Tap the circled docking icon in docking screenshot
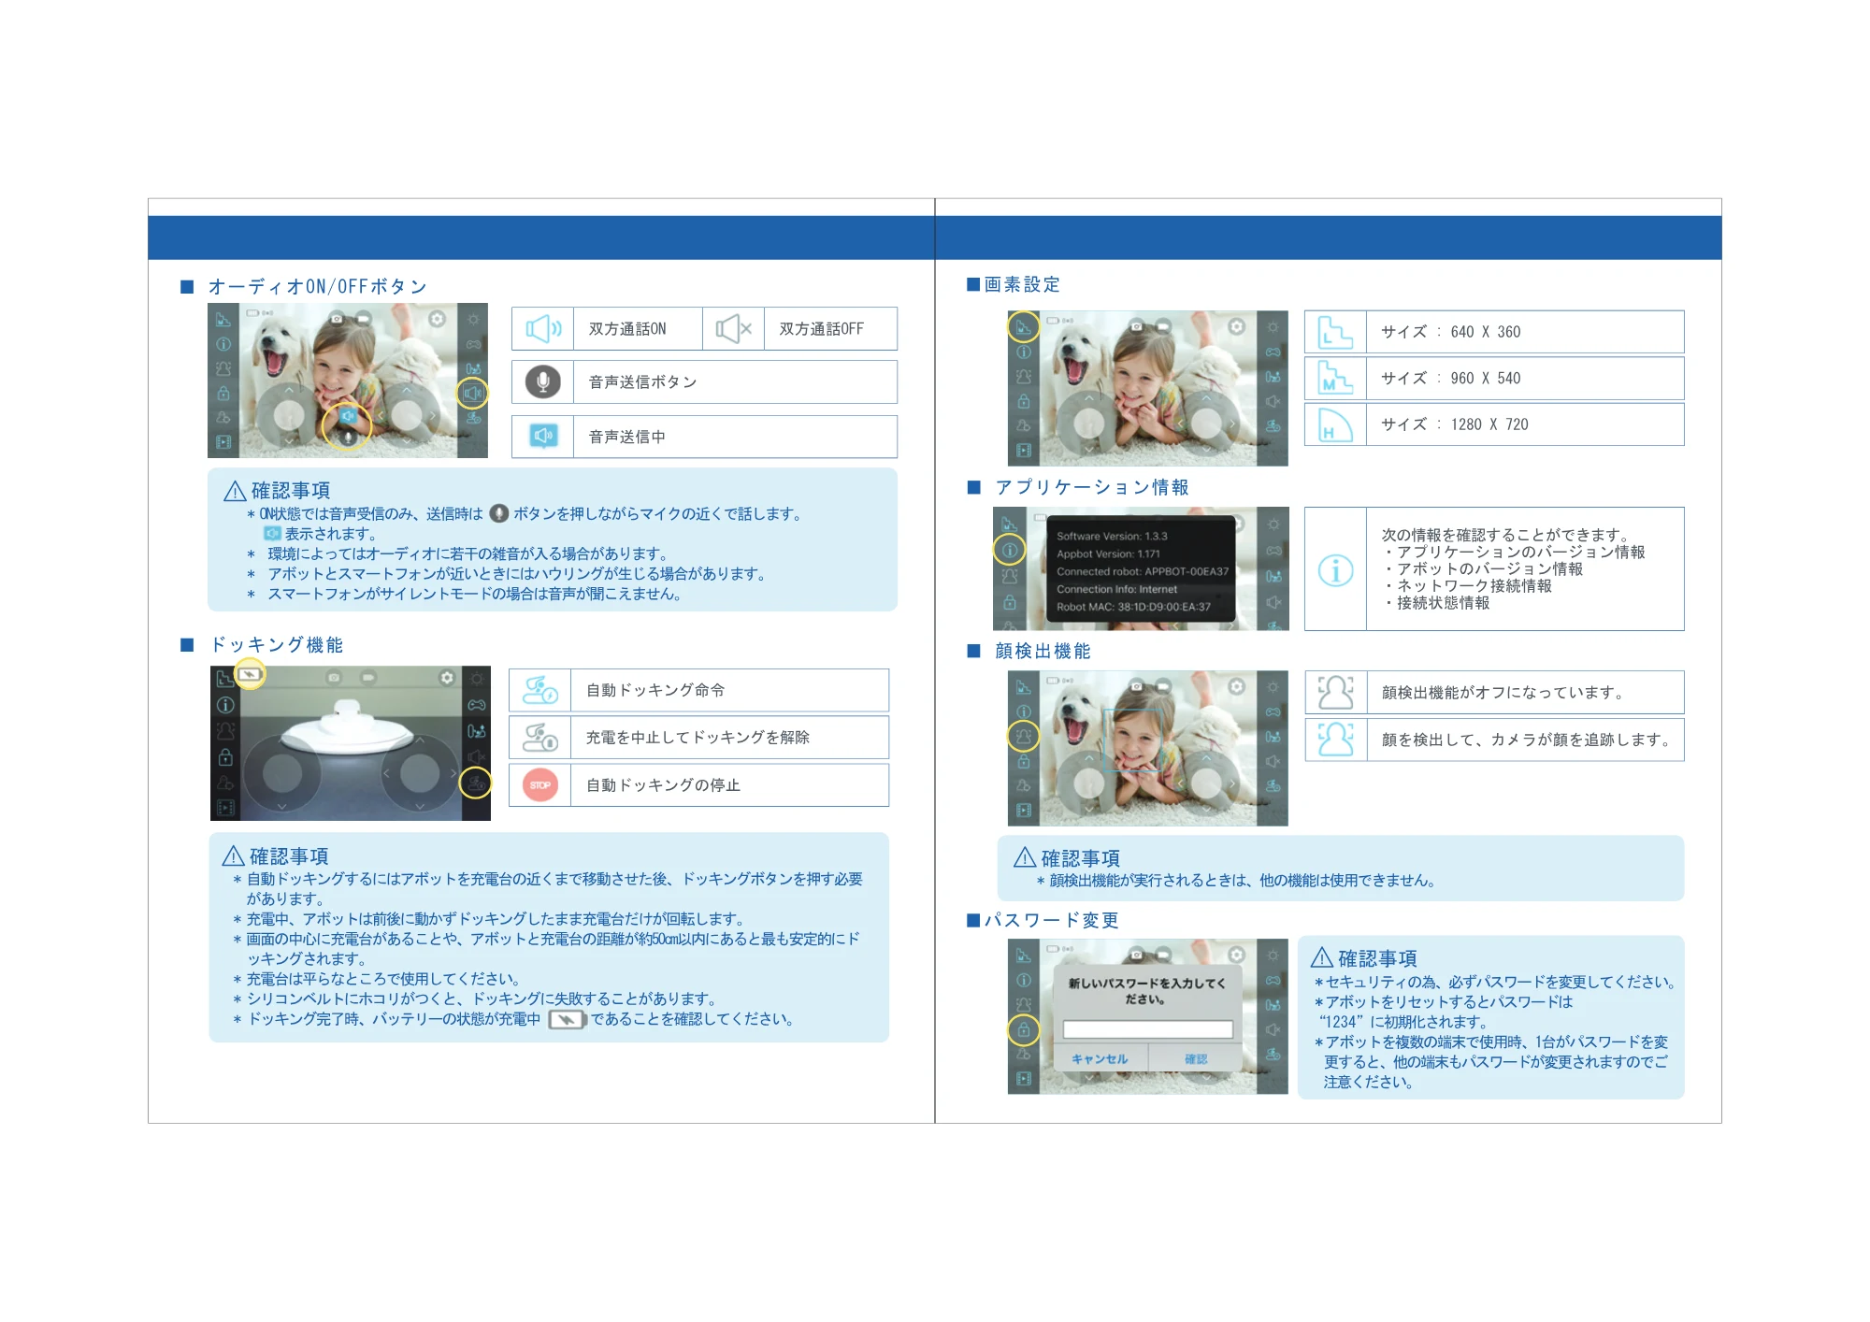The width and height of the screenshot is (1870, 1322). tap(475, 783)
